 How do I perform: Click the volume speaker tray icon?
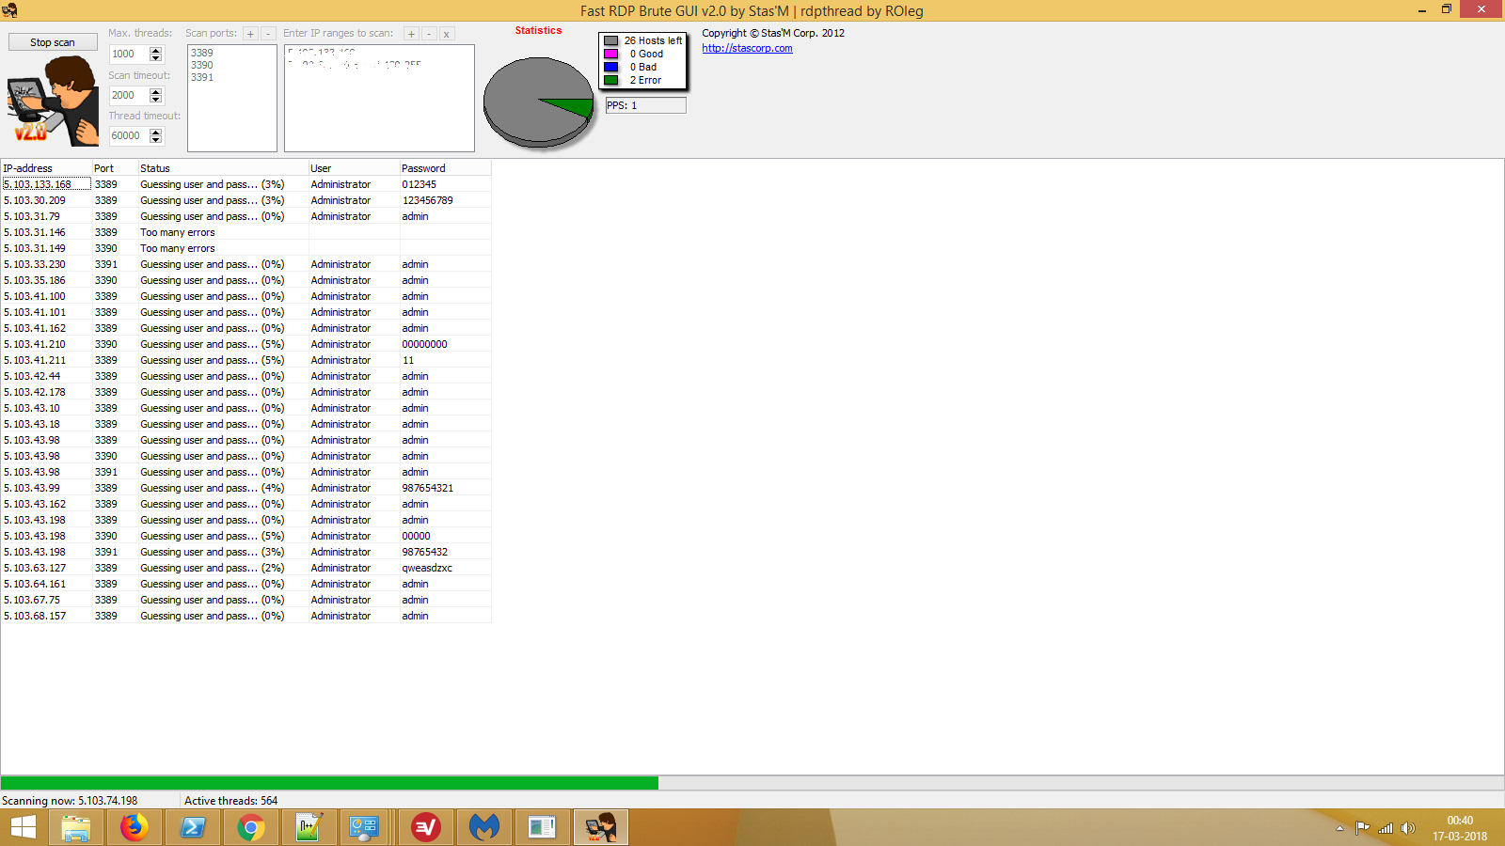tap(1407, 828)
